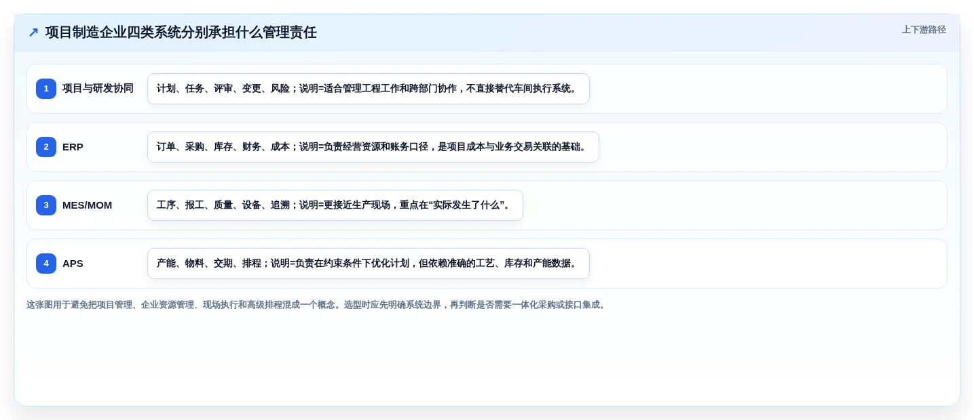Viewport: 974px width, 420px height.
Task: Click the MES/MOM row label
Action: [x=87, y=205]
